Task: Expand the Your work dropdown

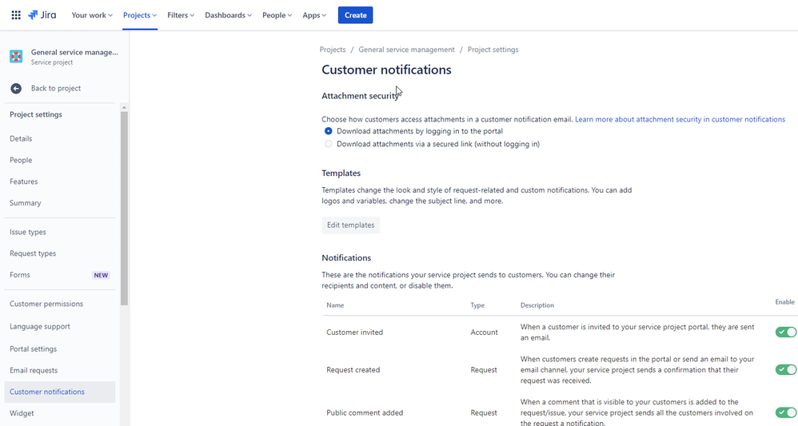Action: click(92, 15)
